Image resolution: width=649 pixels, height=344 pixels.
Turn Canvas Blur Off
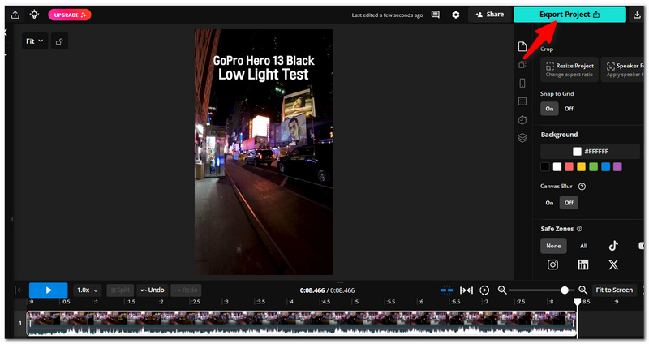[x=569, y=203]
